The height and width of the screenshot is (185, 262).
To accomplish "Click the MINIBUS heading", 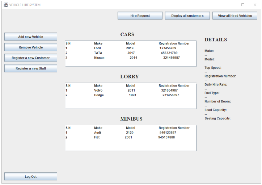I will point(131,119).
